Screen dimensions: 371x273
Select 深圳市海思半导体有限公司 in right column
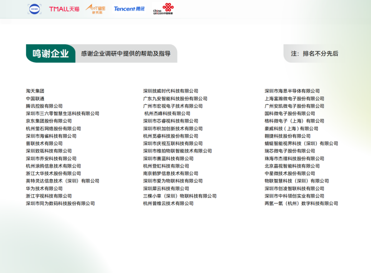(292, 91)
